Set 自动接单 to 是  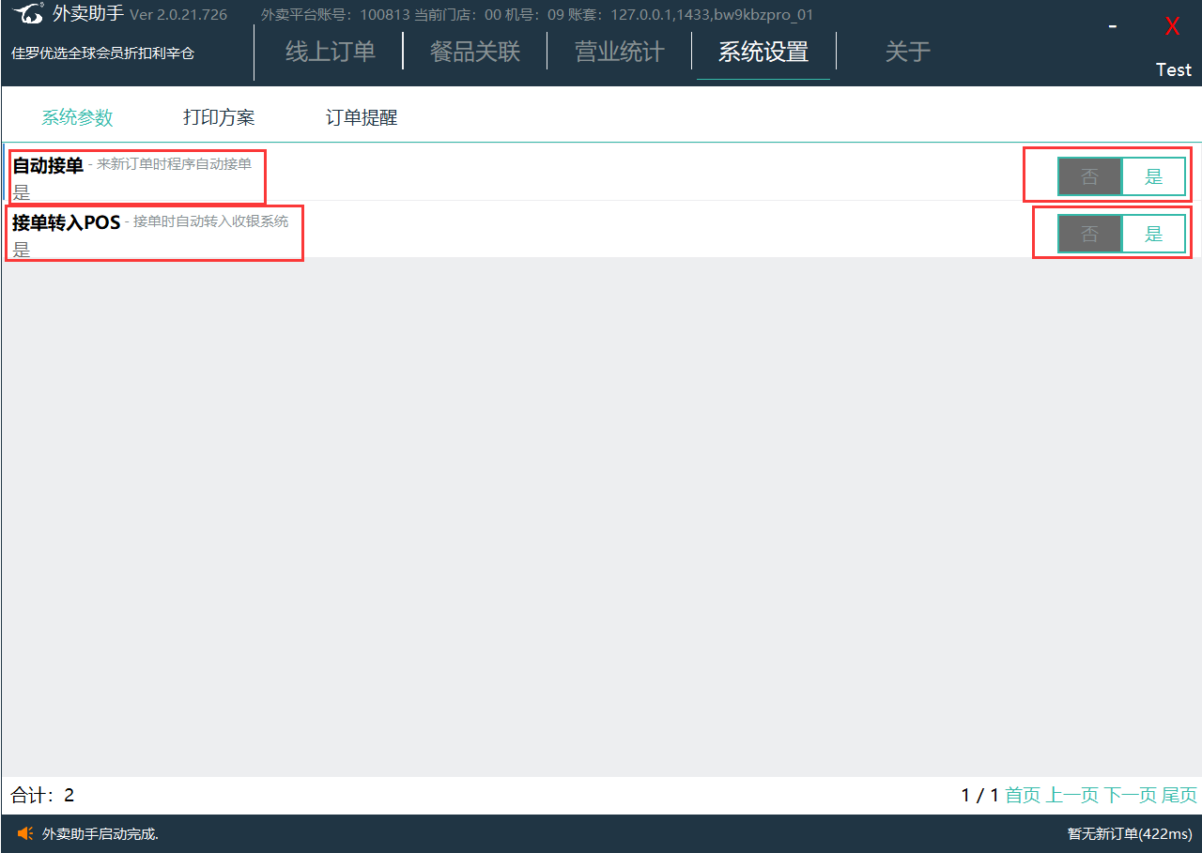pos(1153,176)
